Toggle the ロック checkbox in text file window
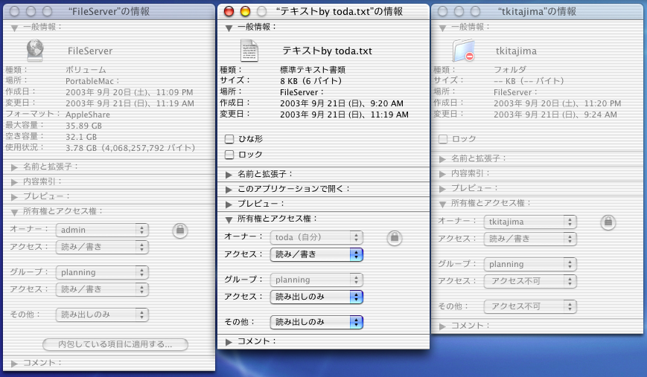 pos(229,155)
